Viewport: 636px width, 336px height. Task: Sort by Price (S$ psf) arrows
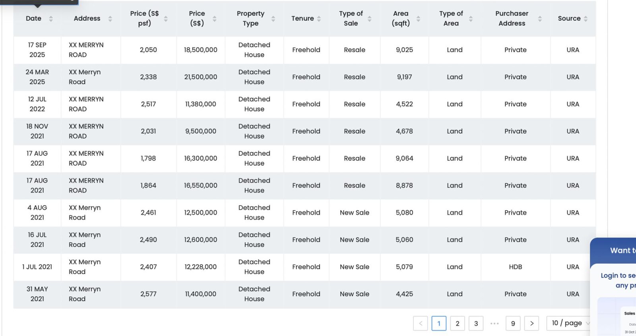click(166, 19)
